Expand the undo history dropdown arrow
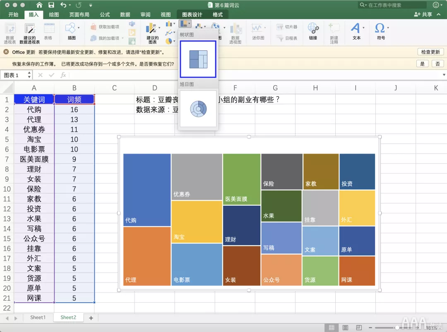The height and width of the screenshot is (332, 447). tap(70, 5)
